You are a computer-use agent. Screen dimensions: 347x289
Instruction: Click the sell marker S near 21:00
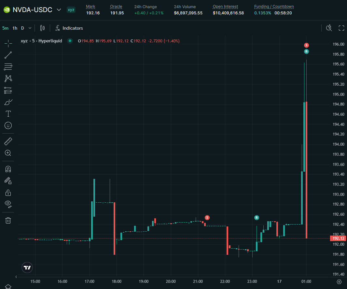pyautogui.click(x=207, y=217)
